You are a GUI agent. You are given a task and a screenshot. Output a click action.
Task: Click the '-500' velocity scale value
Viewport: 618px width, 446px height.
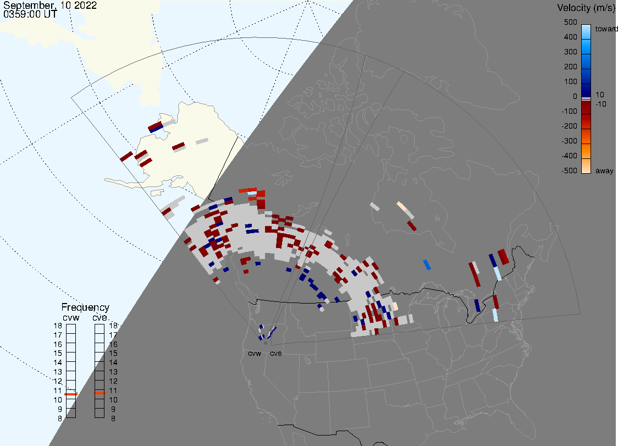point(569,170)
